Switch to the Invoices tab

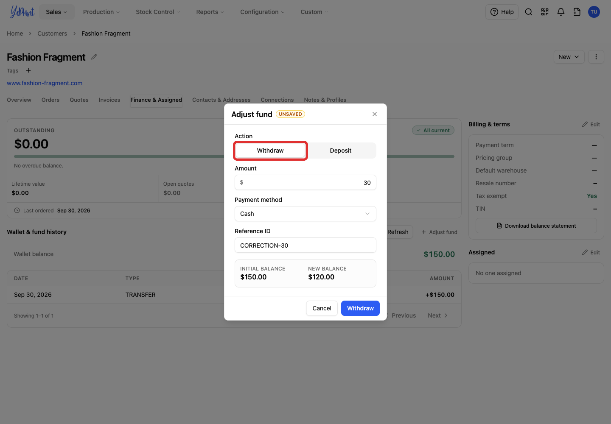(x=109, y=100)
